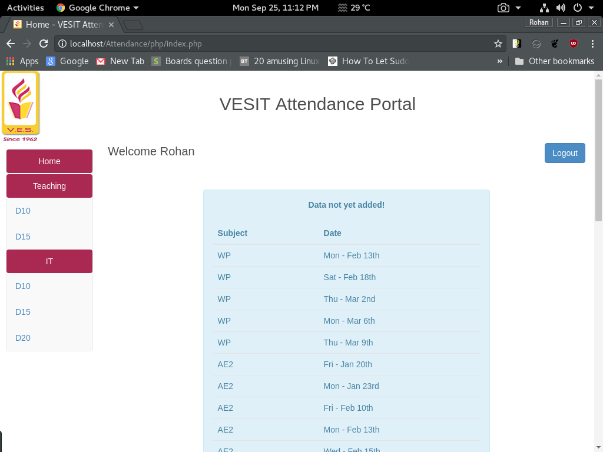The height and width of the screenshot is (452, 603).
Task: Click the Logout button
Action: pos(565,153)
